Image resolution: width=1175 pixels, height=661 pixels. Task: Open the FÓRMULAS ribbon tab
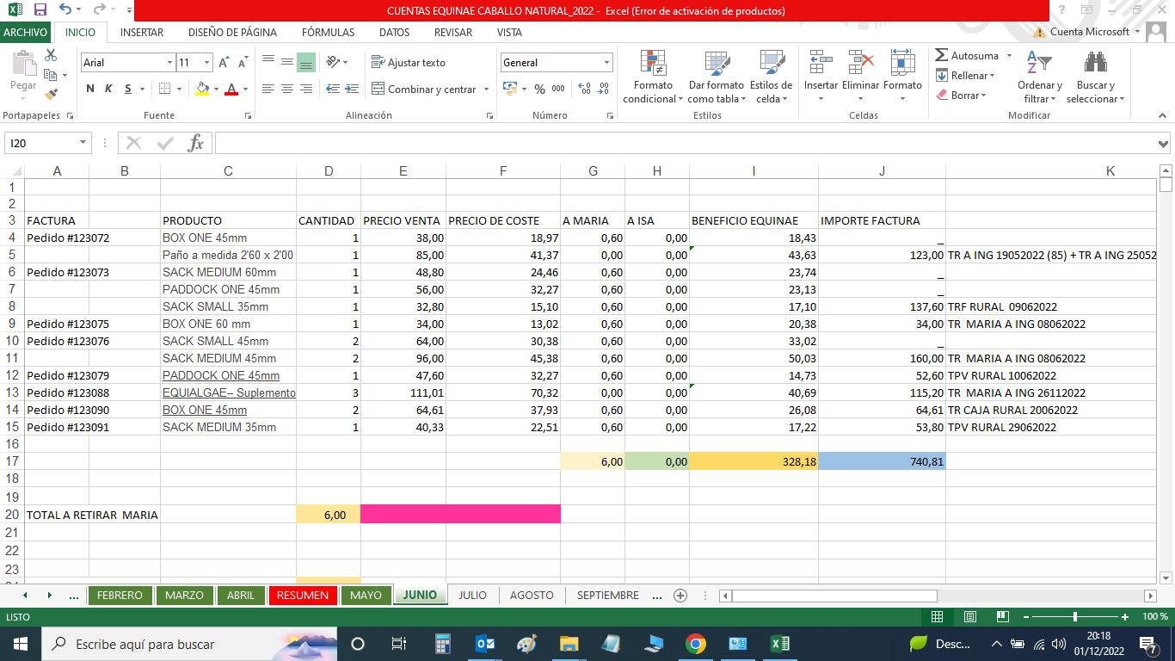[328, 32]
